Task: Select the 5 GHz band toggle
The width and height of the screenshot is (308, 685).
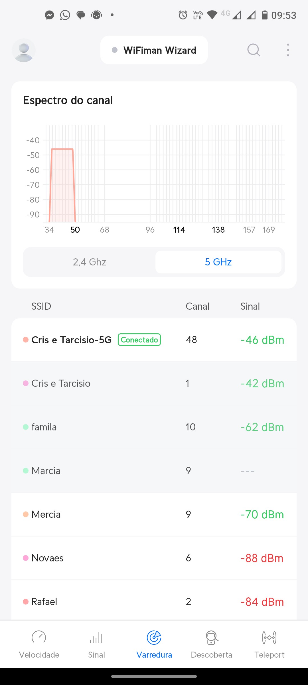Action: tap(218, 262)
